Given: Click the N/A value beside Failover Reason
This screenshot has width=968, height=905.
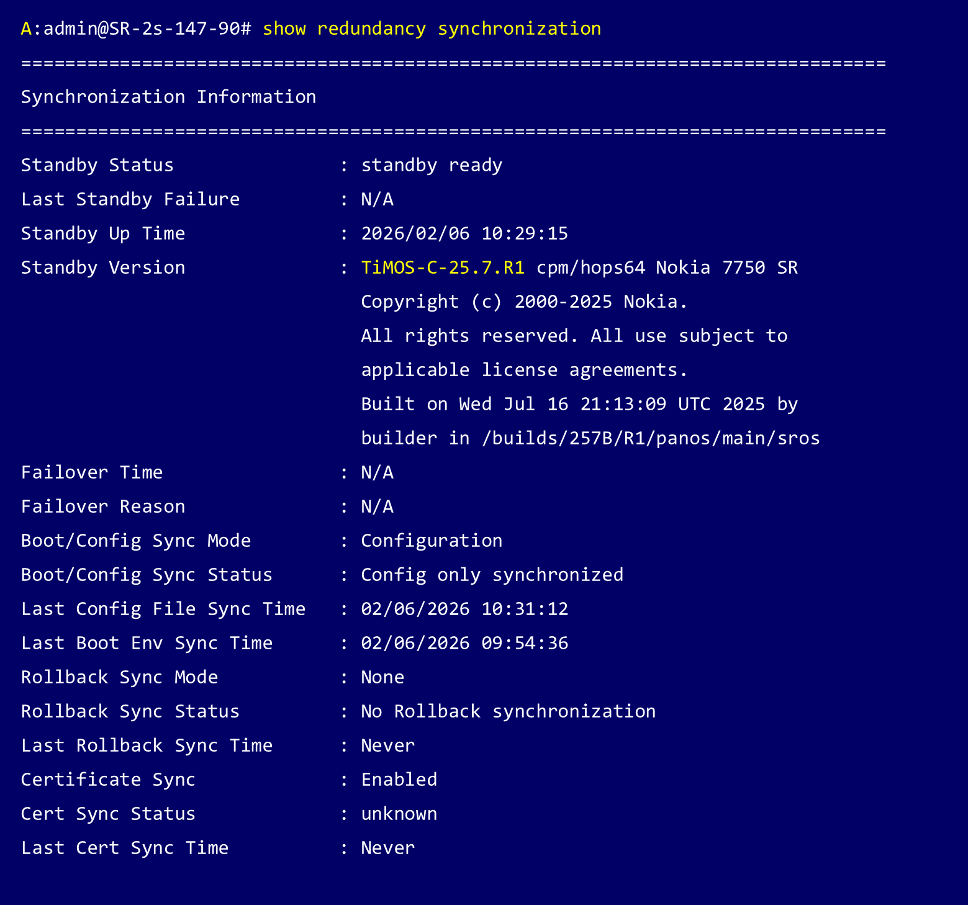Looking at the screenshot, I should [377, 507].
